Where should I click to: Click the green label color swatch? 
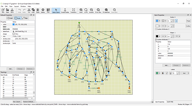(x=157, y=73)
